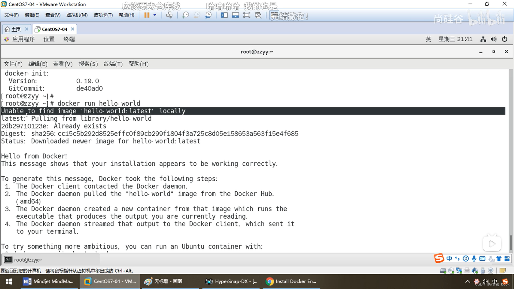Open terminal 文件(F) menu
This screenshot has height=289, width=514.
pyautogui.click(x=13, y=64)
